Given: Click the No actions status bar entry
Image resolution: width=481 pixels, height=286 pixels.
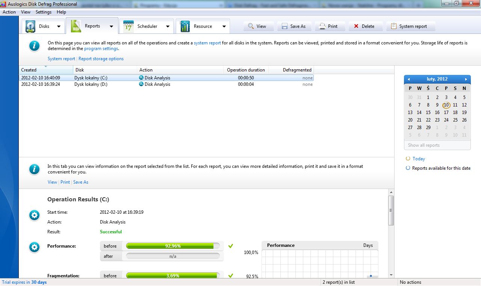Looking at the screenshot, I should click(410, 282).
